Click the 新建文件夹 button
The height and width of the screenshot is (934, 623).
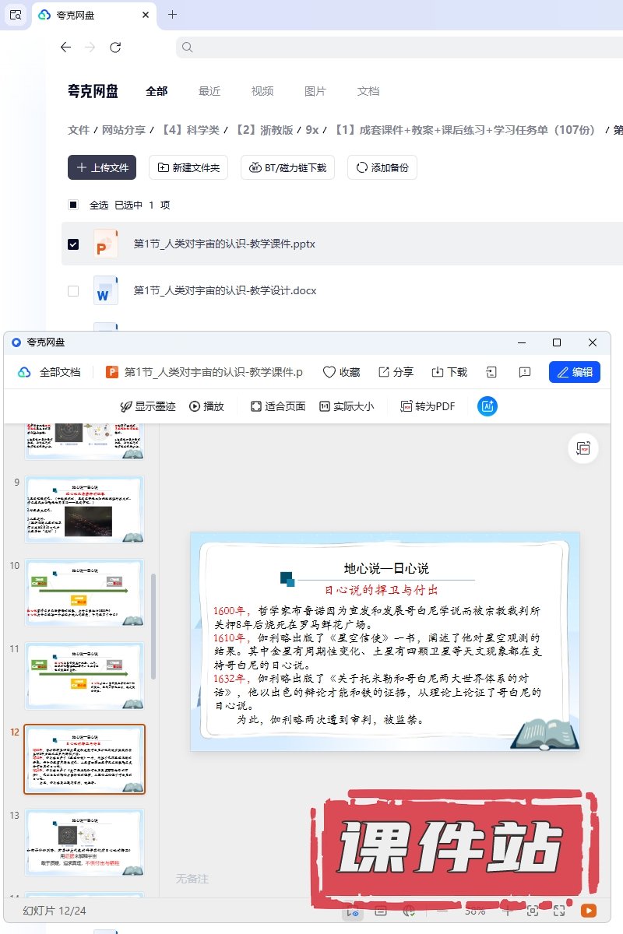[188, 167]
